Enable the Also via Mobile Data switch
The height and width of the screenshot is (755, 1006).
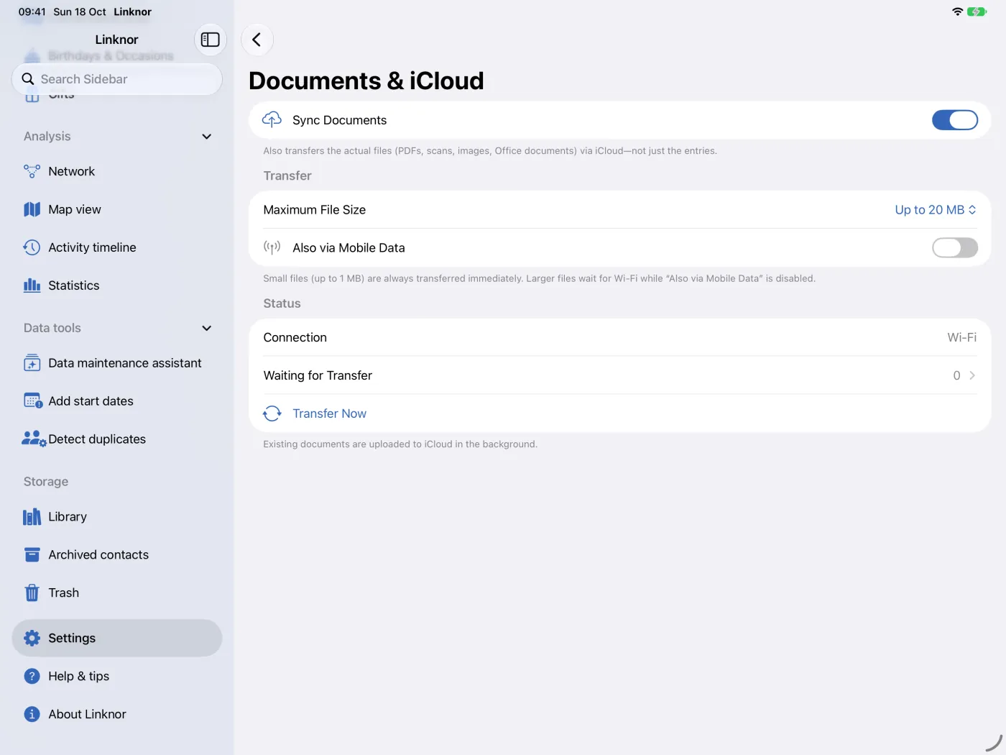[955, 248]
